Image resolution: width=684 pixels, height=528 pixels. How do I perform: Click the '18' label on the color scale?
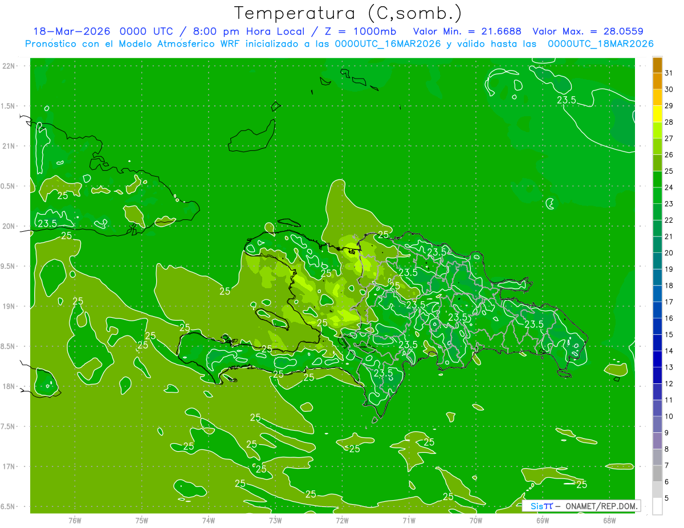pos(669,285)
